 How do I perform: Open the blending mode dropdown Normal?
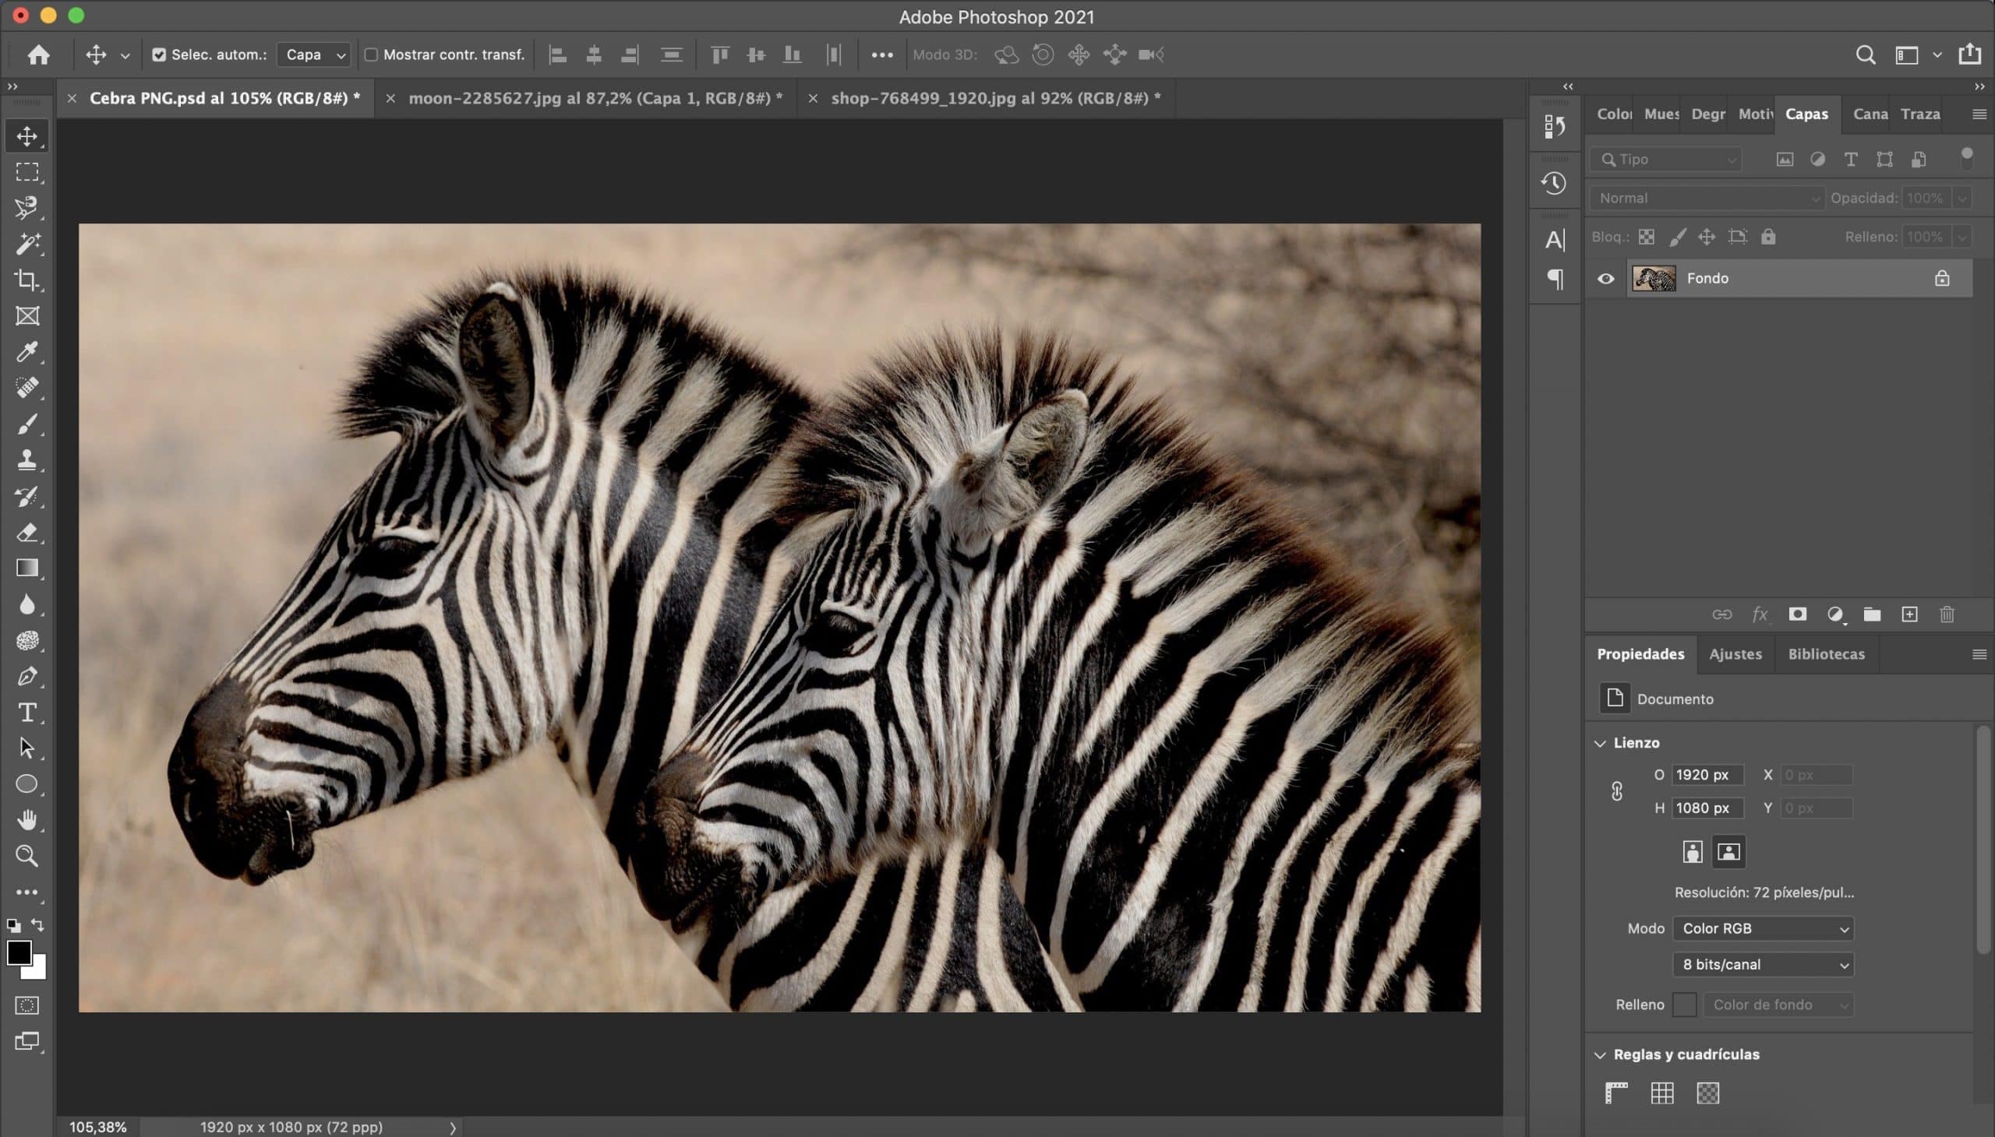click(x=1706, y=196)
